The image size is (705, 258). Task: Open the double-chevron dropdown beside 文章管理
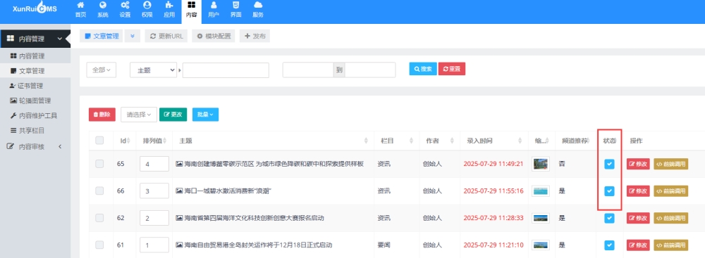click(x=133, y=37)
